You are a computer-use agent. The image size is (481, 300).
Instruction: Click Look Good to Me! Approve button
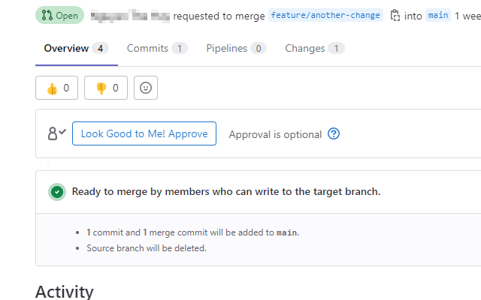pos(144,133)
